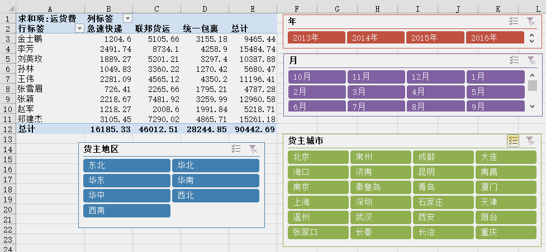The image size is (546, 252).
Task: Click the 月 slicer scrollbar thumb
Action: point(533,85)
